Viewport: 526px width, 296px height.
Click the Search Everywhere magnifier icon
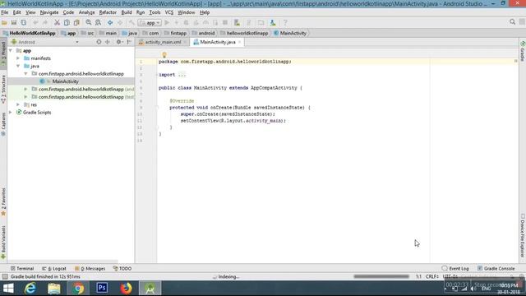tap(512, 22)
